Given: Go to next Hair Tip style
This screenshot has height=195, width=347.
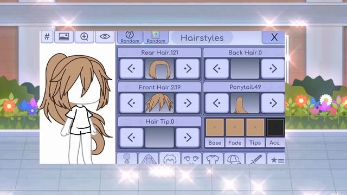Looking at the screenshot, I should point(188,138).
